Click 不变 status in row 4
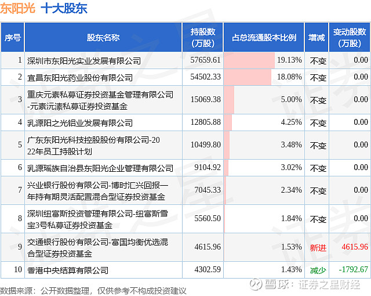 (318, 123)
